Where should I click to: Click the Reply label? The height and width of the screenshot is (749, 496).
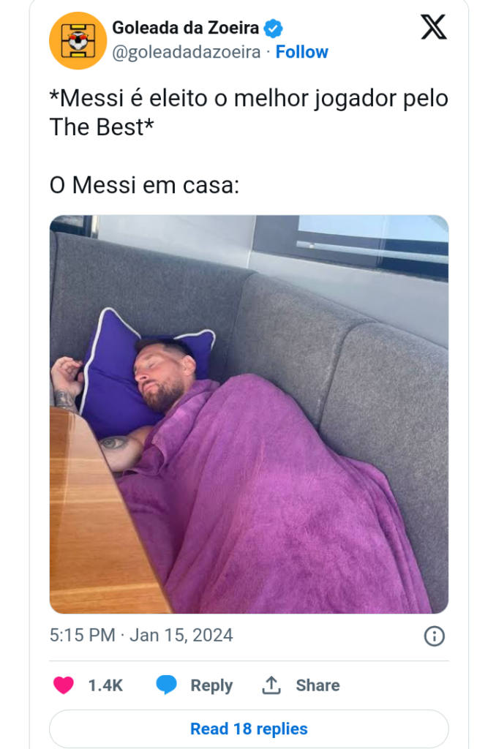tap(211, 685)
